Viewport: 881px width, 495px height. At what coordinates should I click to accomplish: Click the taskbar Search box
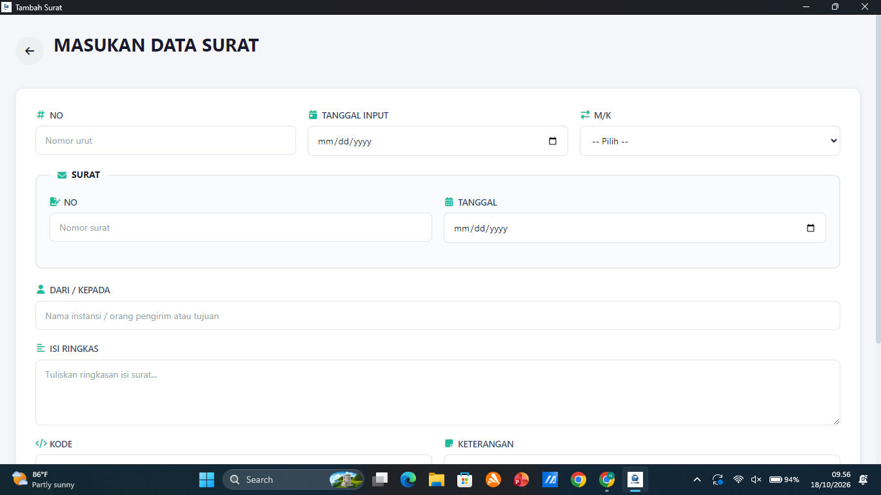293,480
